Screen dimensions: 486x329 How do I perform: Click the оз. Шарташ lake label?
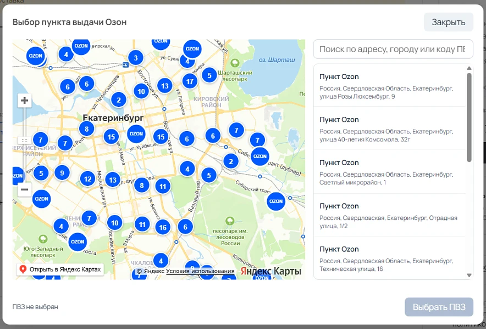point(277,60)
